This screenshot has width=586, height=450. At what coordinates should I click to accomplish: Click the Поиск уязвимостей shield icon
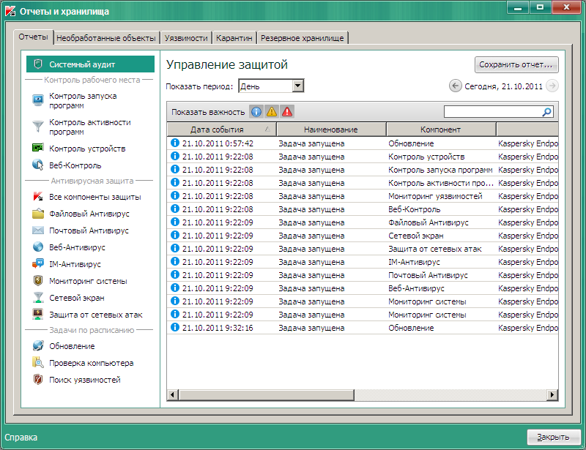pyautogui.click(x=37, y=380)
